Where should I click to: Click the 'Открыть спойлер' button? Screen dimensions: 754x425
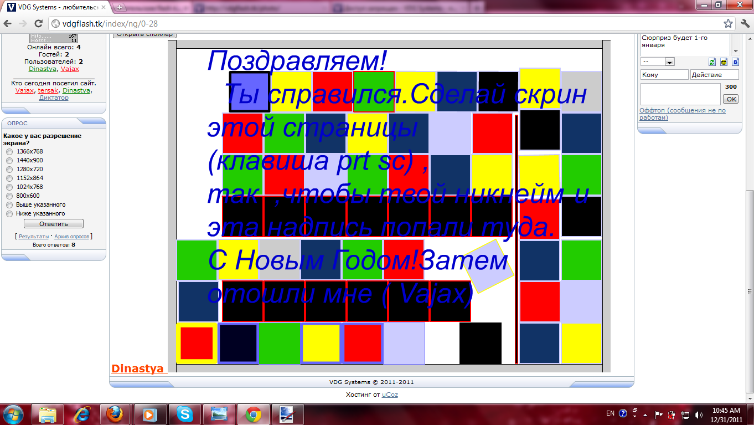[144, 34]
